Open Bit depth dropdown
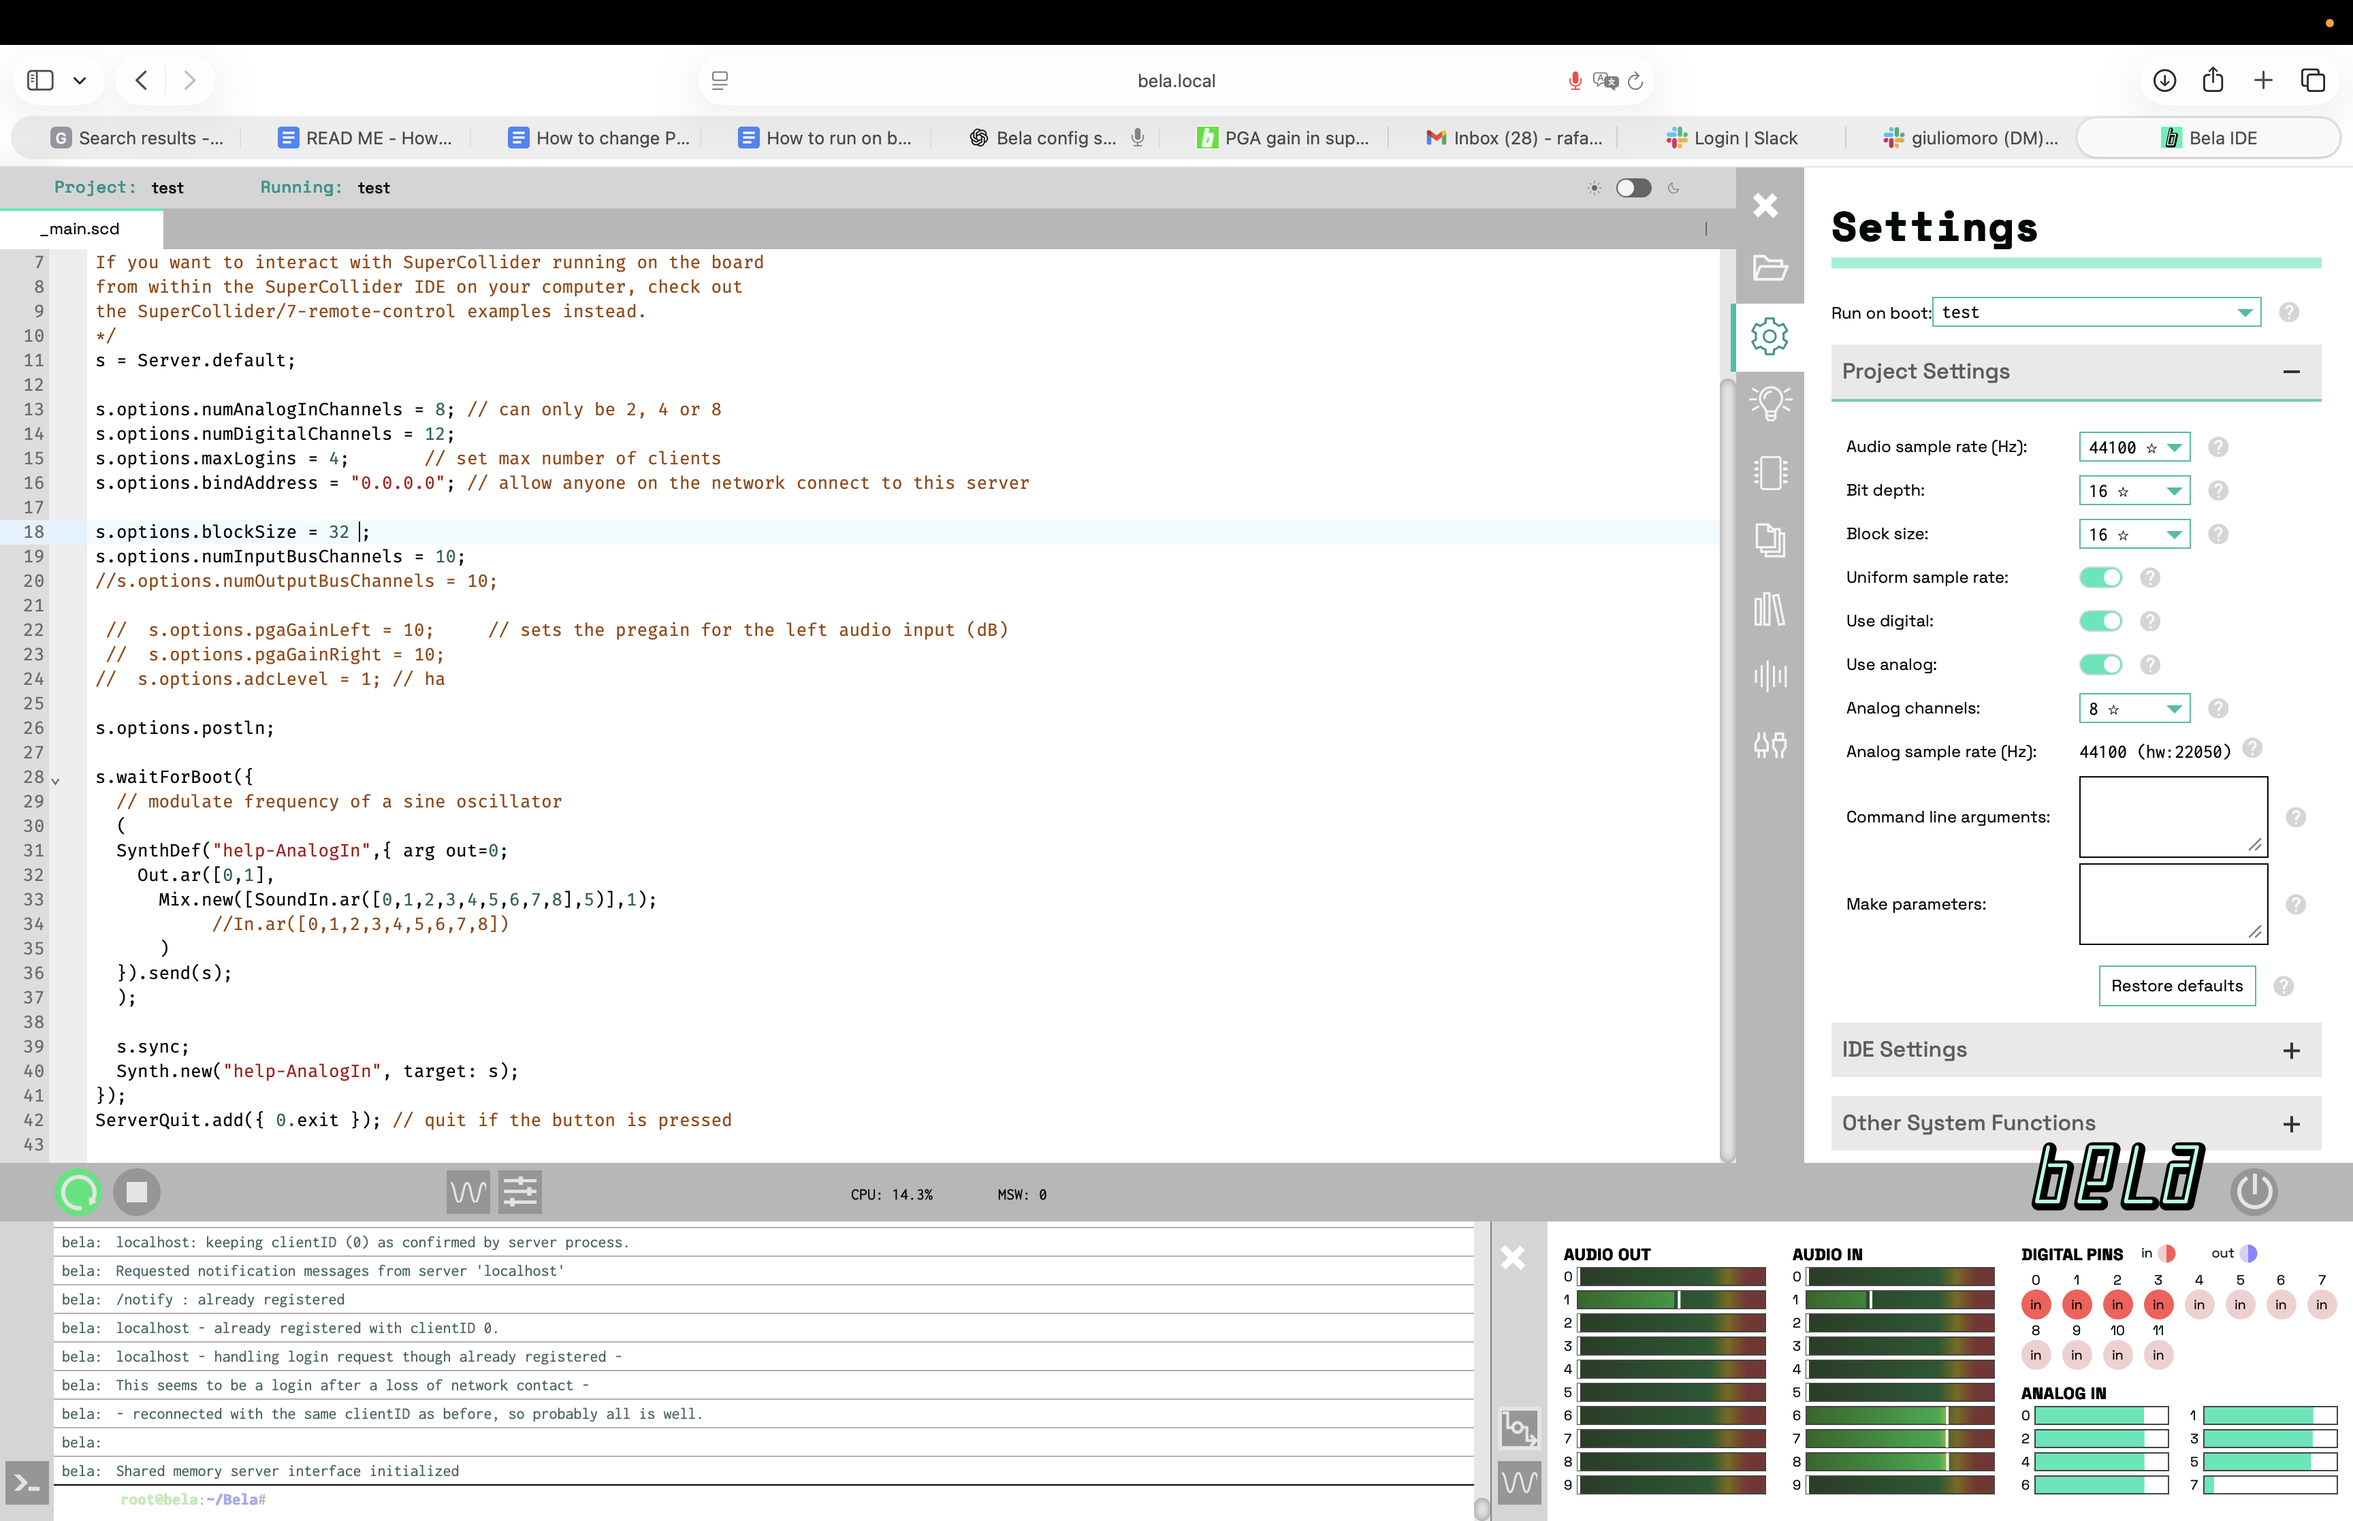Screen dimensions: 2353x1521 tap(2134, 490)
